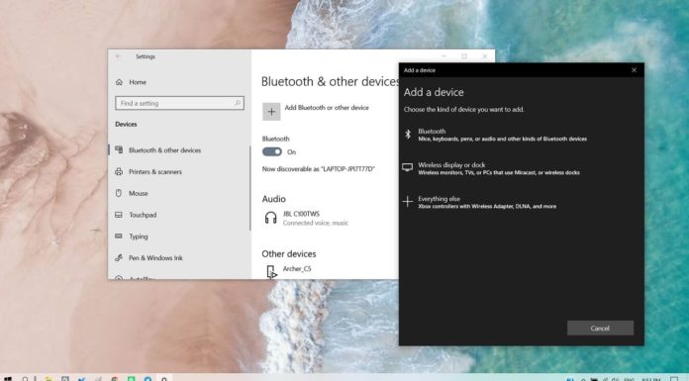Click the Bluetooth symbol in Add a device
The width and height of the screenshot is (689, 381).
[408, 135]
